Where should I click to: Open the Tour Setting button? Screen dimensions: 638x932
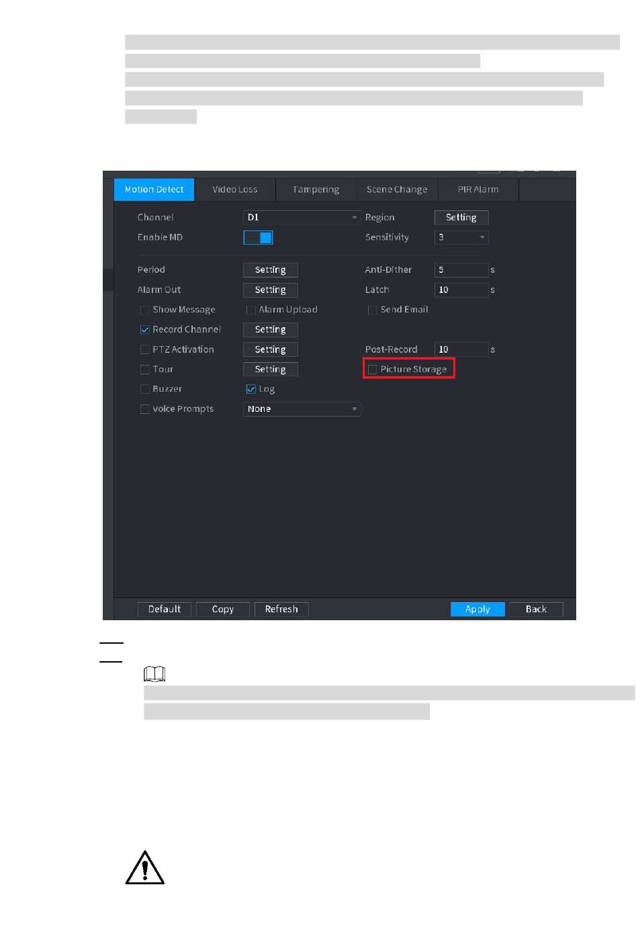point(271,369)
